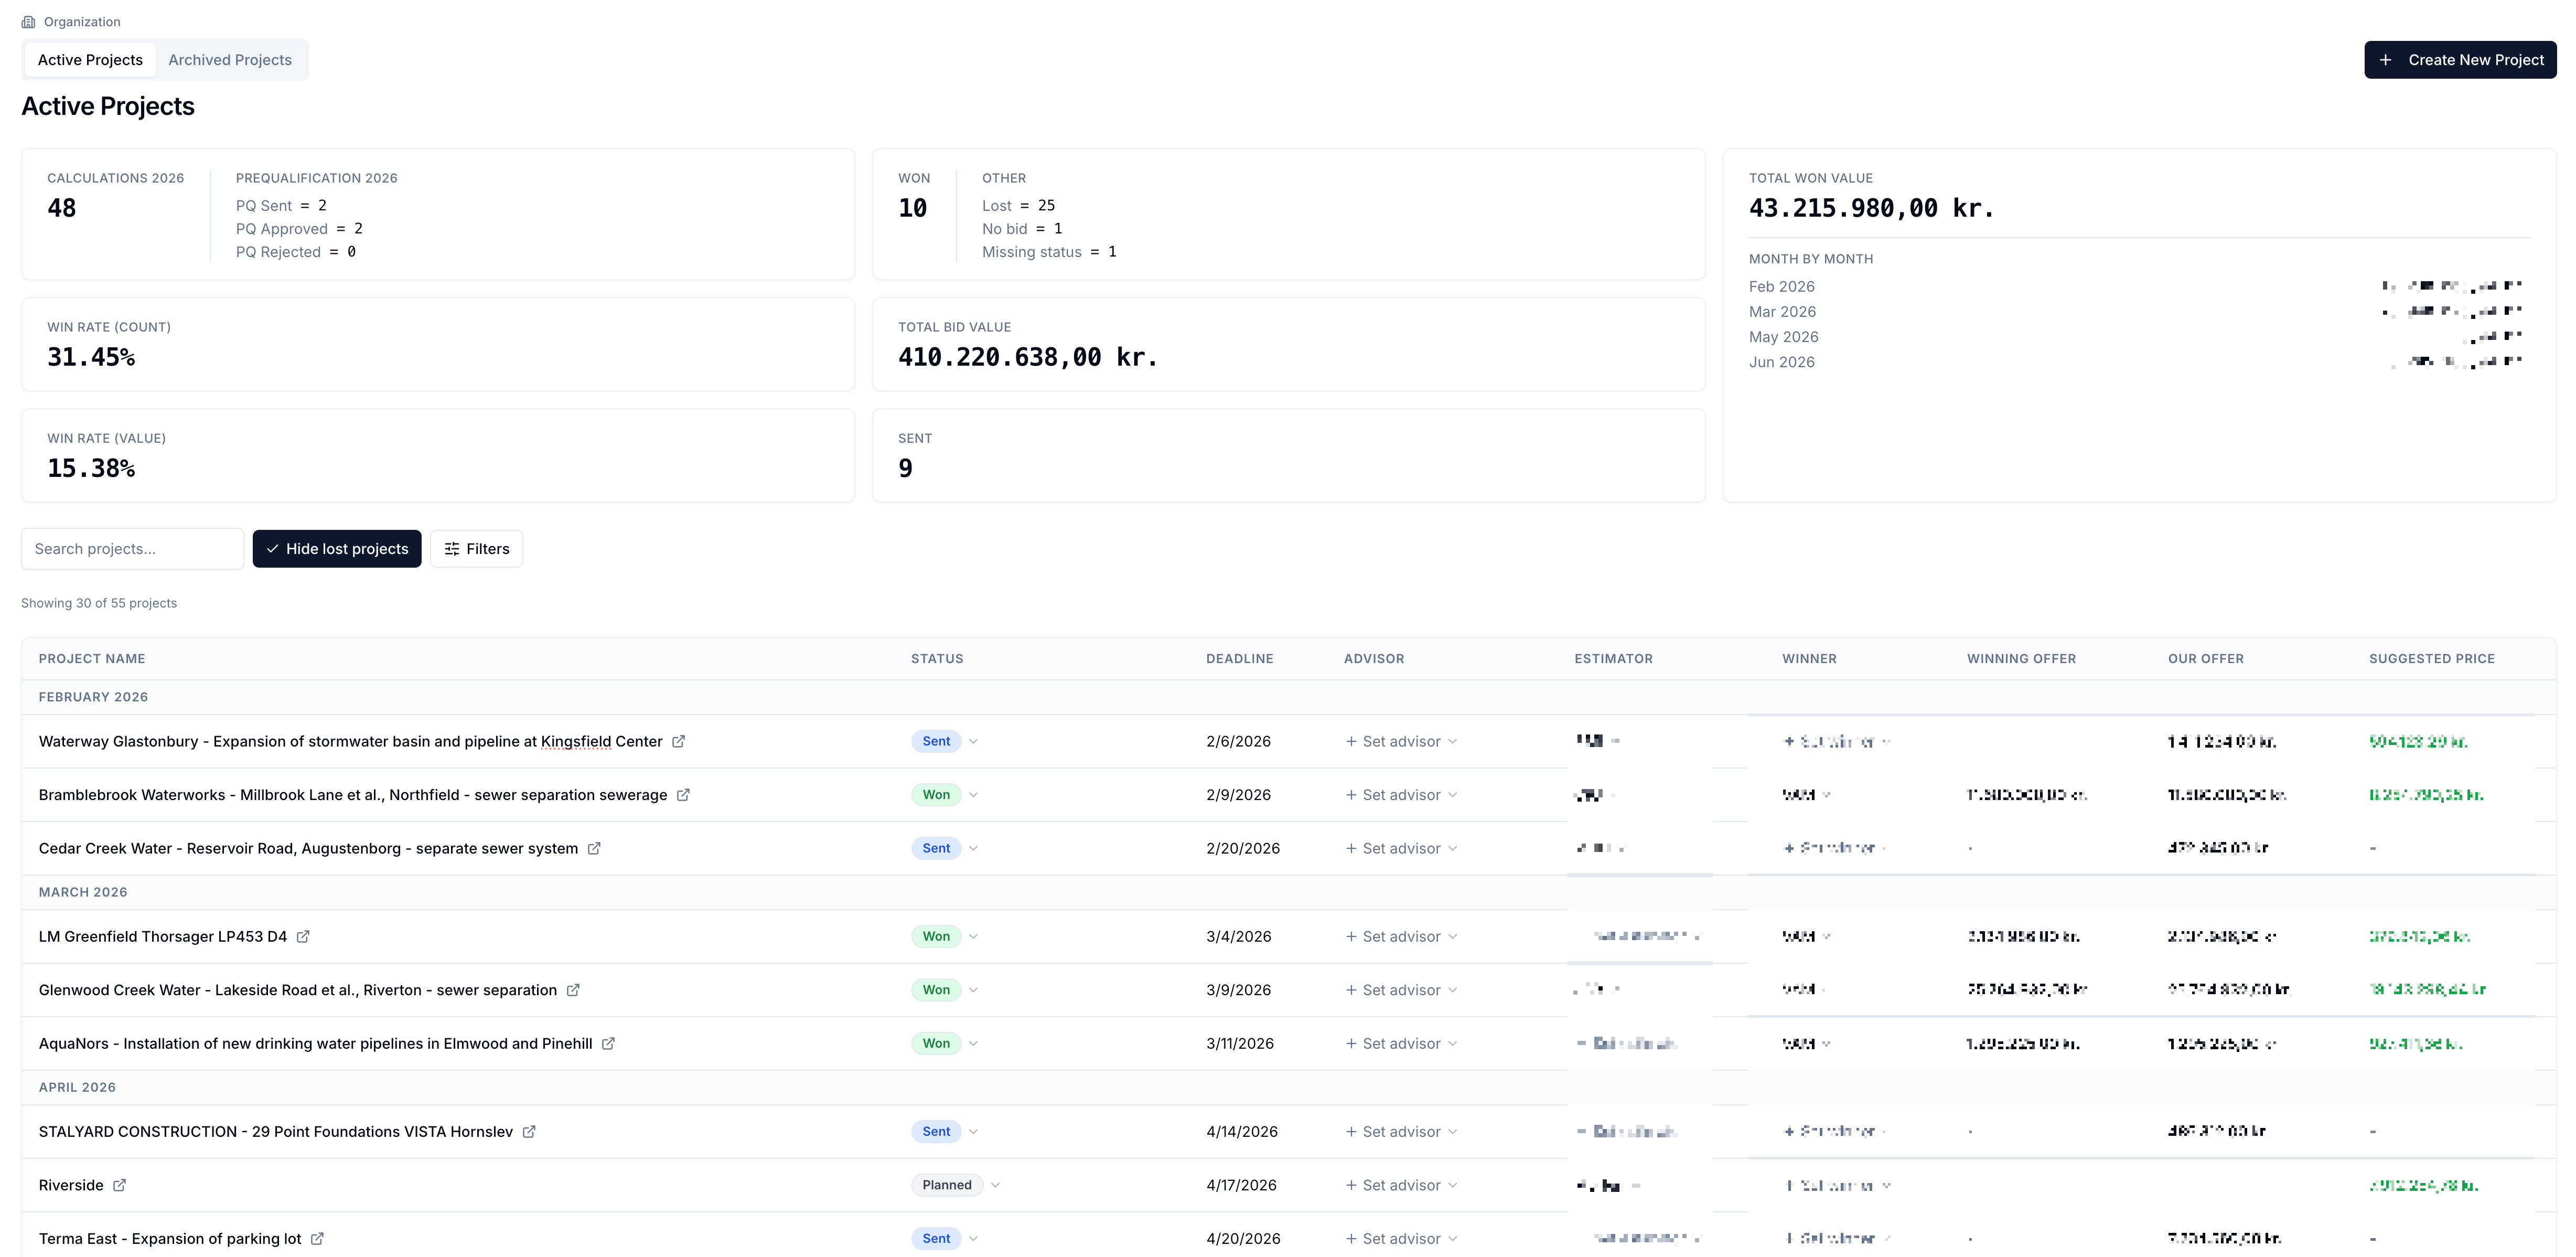Click Create New Project button

[2460, 60]
